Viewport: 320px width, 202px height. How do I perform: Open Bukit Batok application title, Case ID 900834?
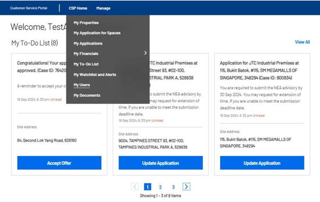click(259, 70)
